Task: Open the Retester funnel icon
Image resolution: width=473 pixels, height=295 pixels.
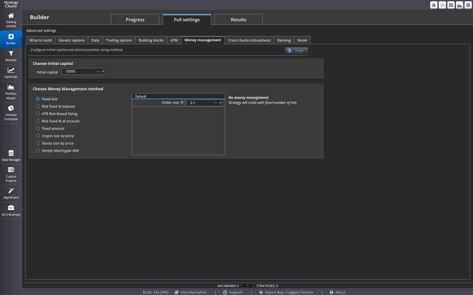Action: (11, 54)
